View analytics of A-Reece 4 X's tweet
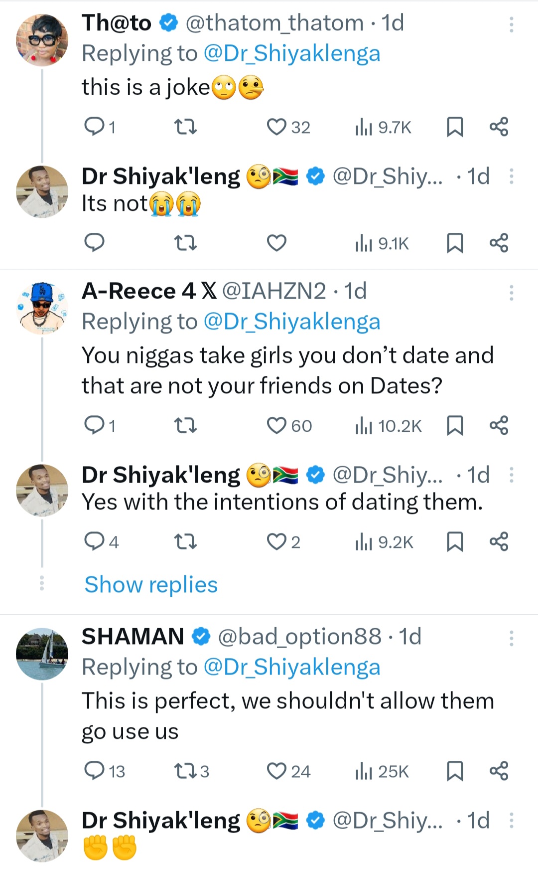The width and height of the screenshot is (538, 874). pos(389,426)
